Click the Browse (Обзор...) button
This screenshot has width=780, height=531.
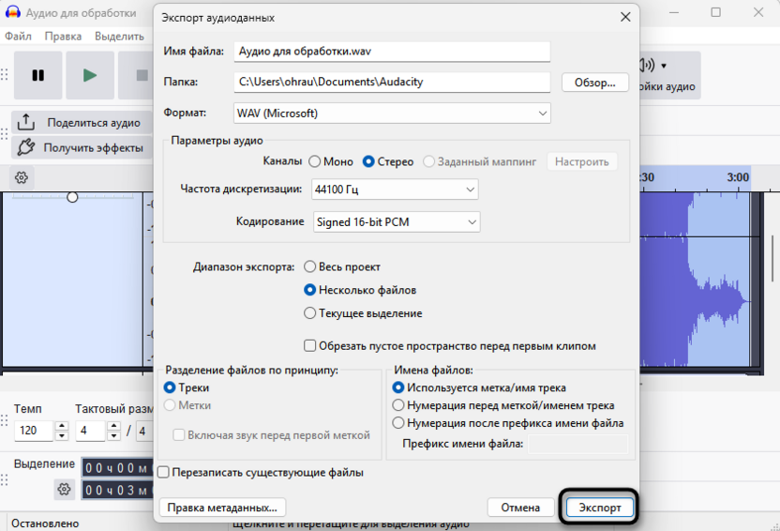(595, 83)
